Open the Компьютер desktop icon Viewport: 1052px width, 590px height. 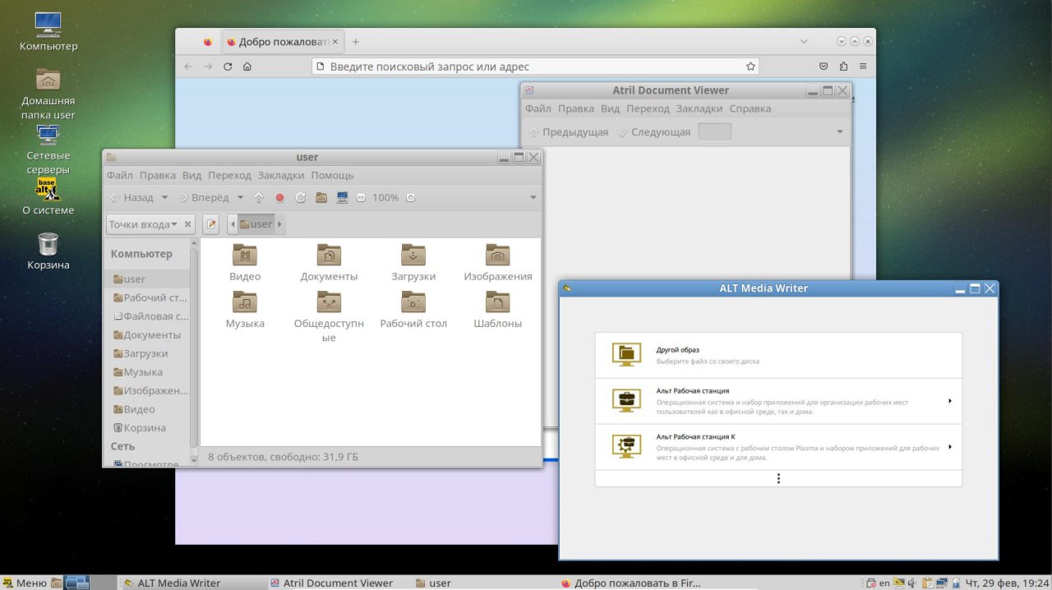click(48, 31)
